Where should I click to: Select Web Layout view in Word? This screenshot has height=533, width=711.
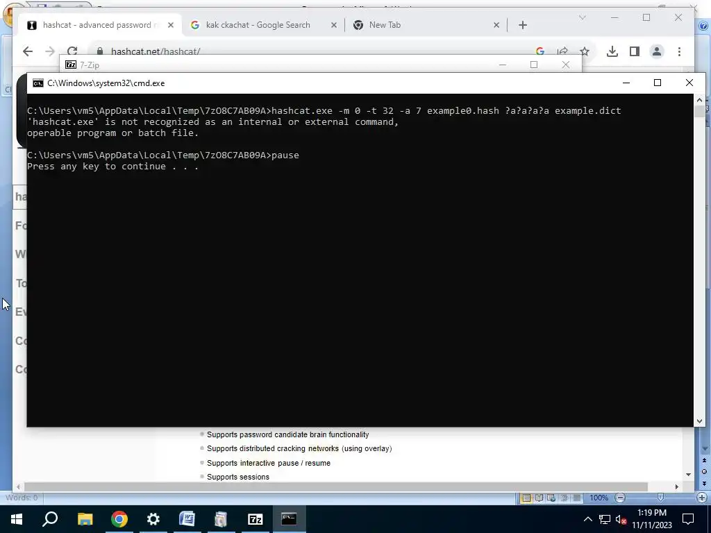(551, 498)
